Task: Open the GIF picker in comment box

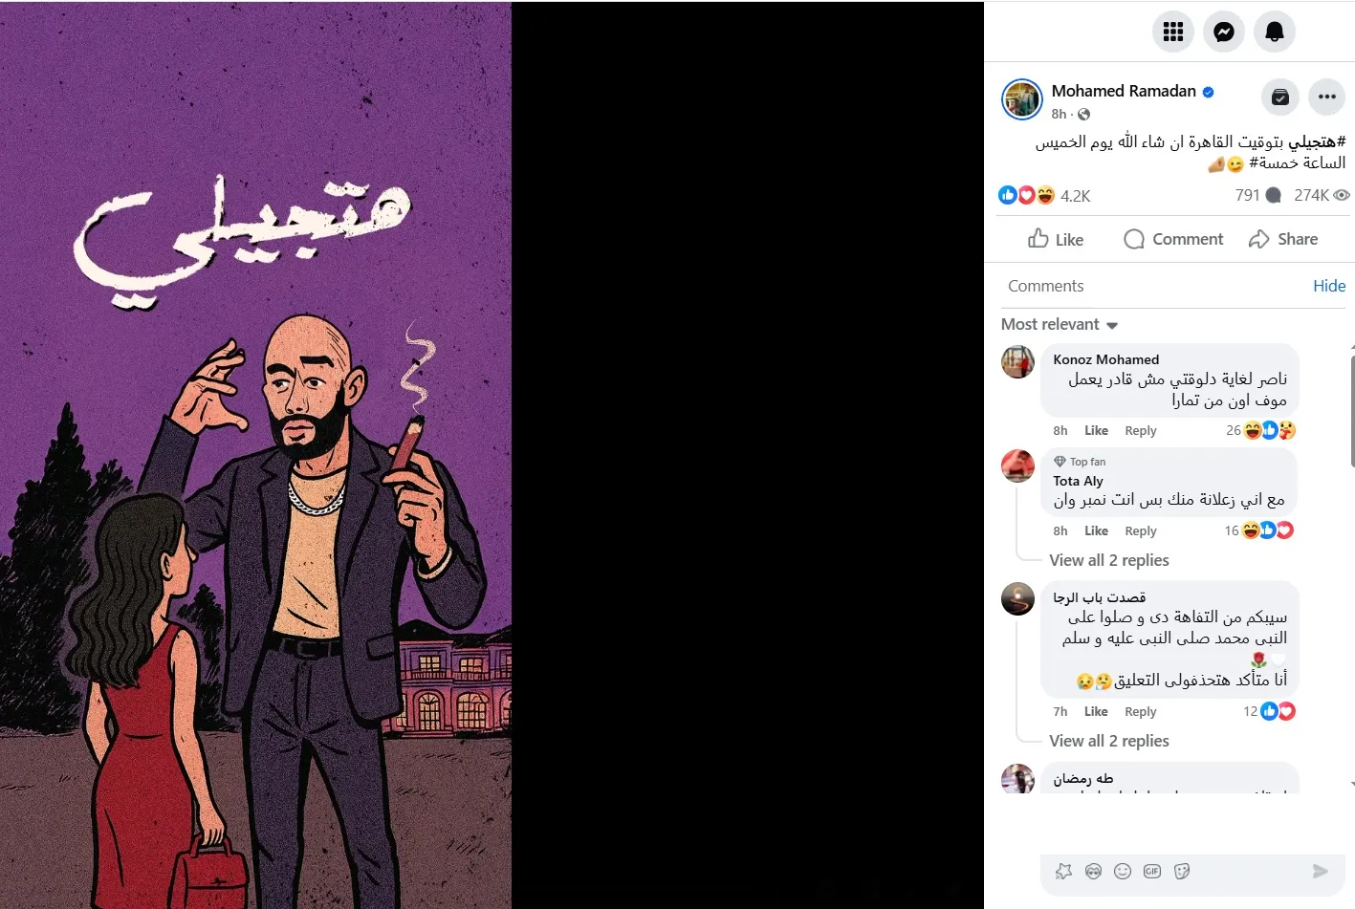Action: pos(1152,872)
